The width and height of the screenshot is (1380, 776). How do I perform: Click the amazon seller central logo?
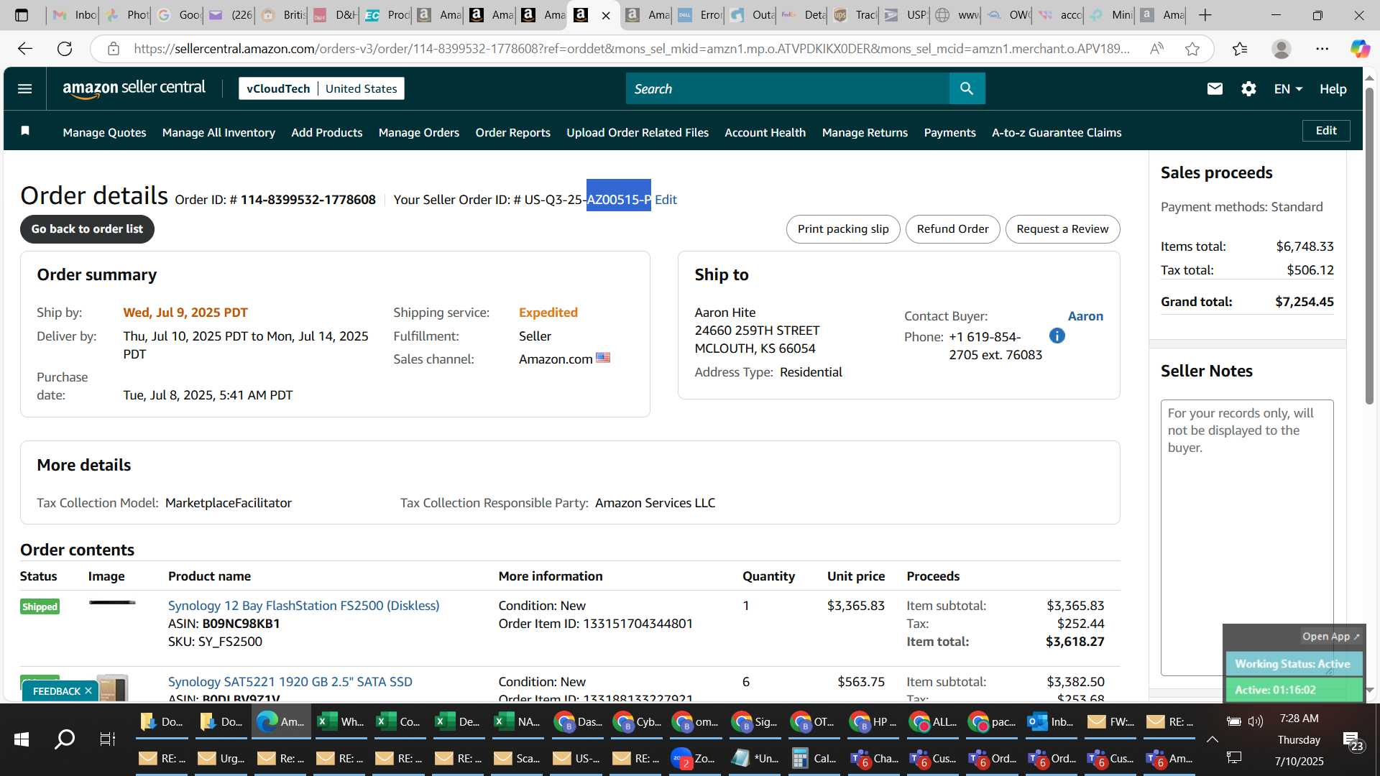134,88
